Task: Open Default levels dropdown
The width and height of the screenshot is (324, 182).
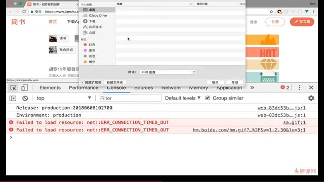Action: tap(183, 98)
